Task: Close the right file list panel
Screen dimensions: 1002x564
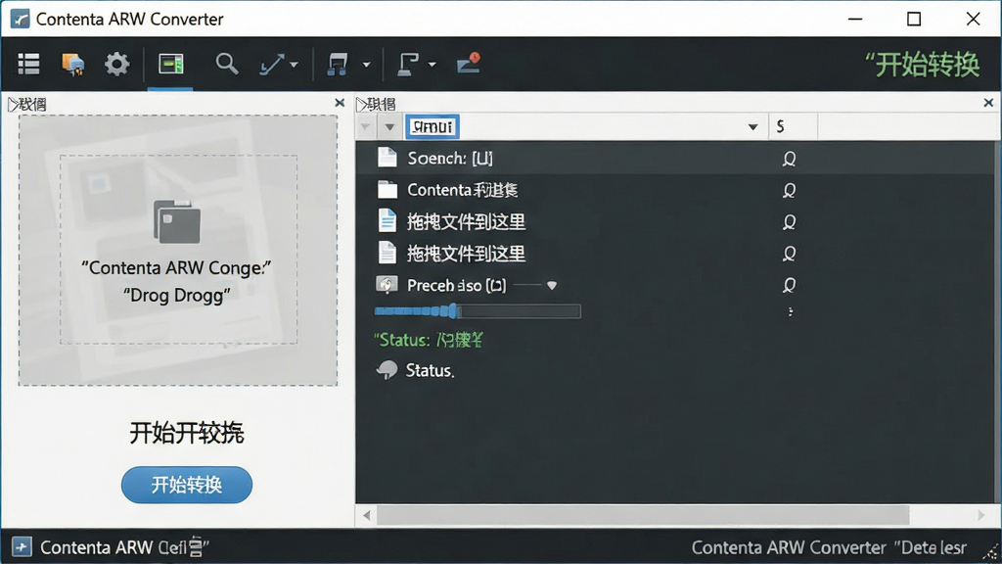Action: click(988, 102)
